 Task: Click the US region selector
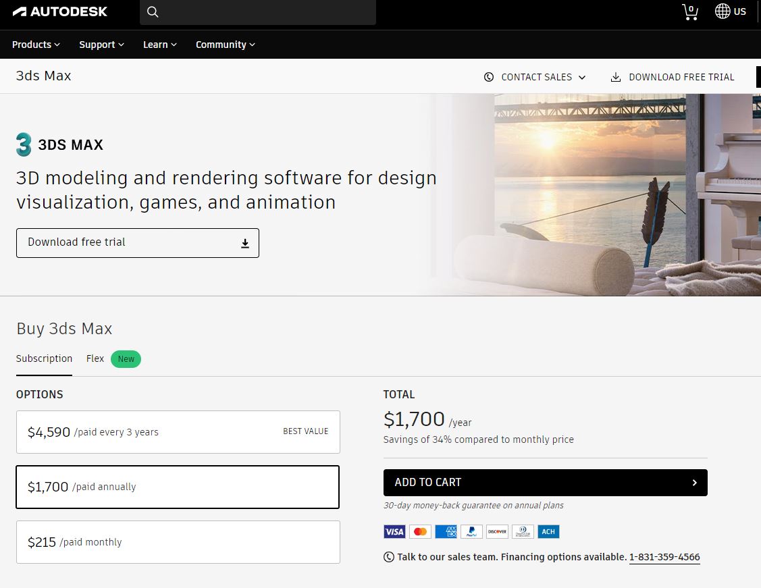click(x=731, y=11)
